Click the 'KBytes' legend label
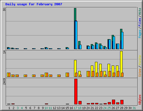This screenshot has width=143, height=111. click(x=140, y=100)
